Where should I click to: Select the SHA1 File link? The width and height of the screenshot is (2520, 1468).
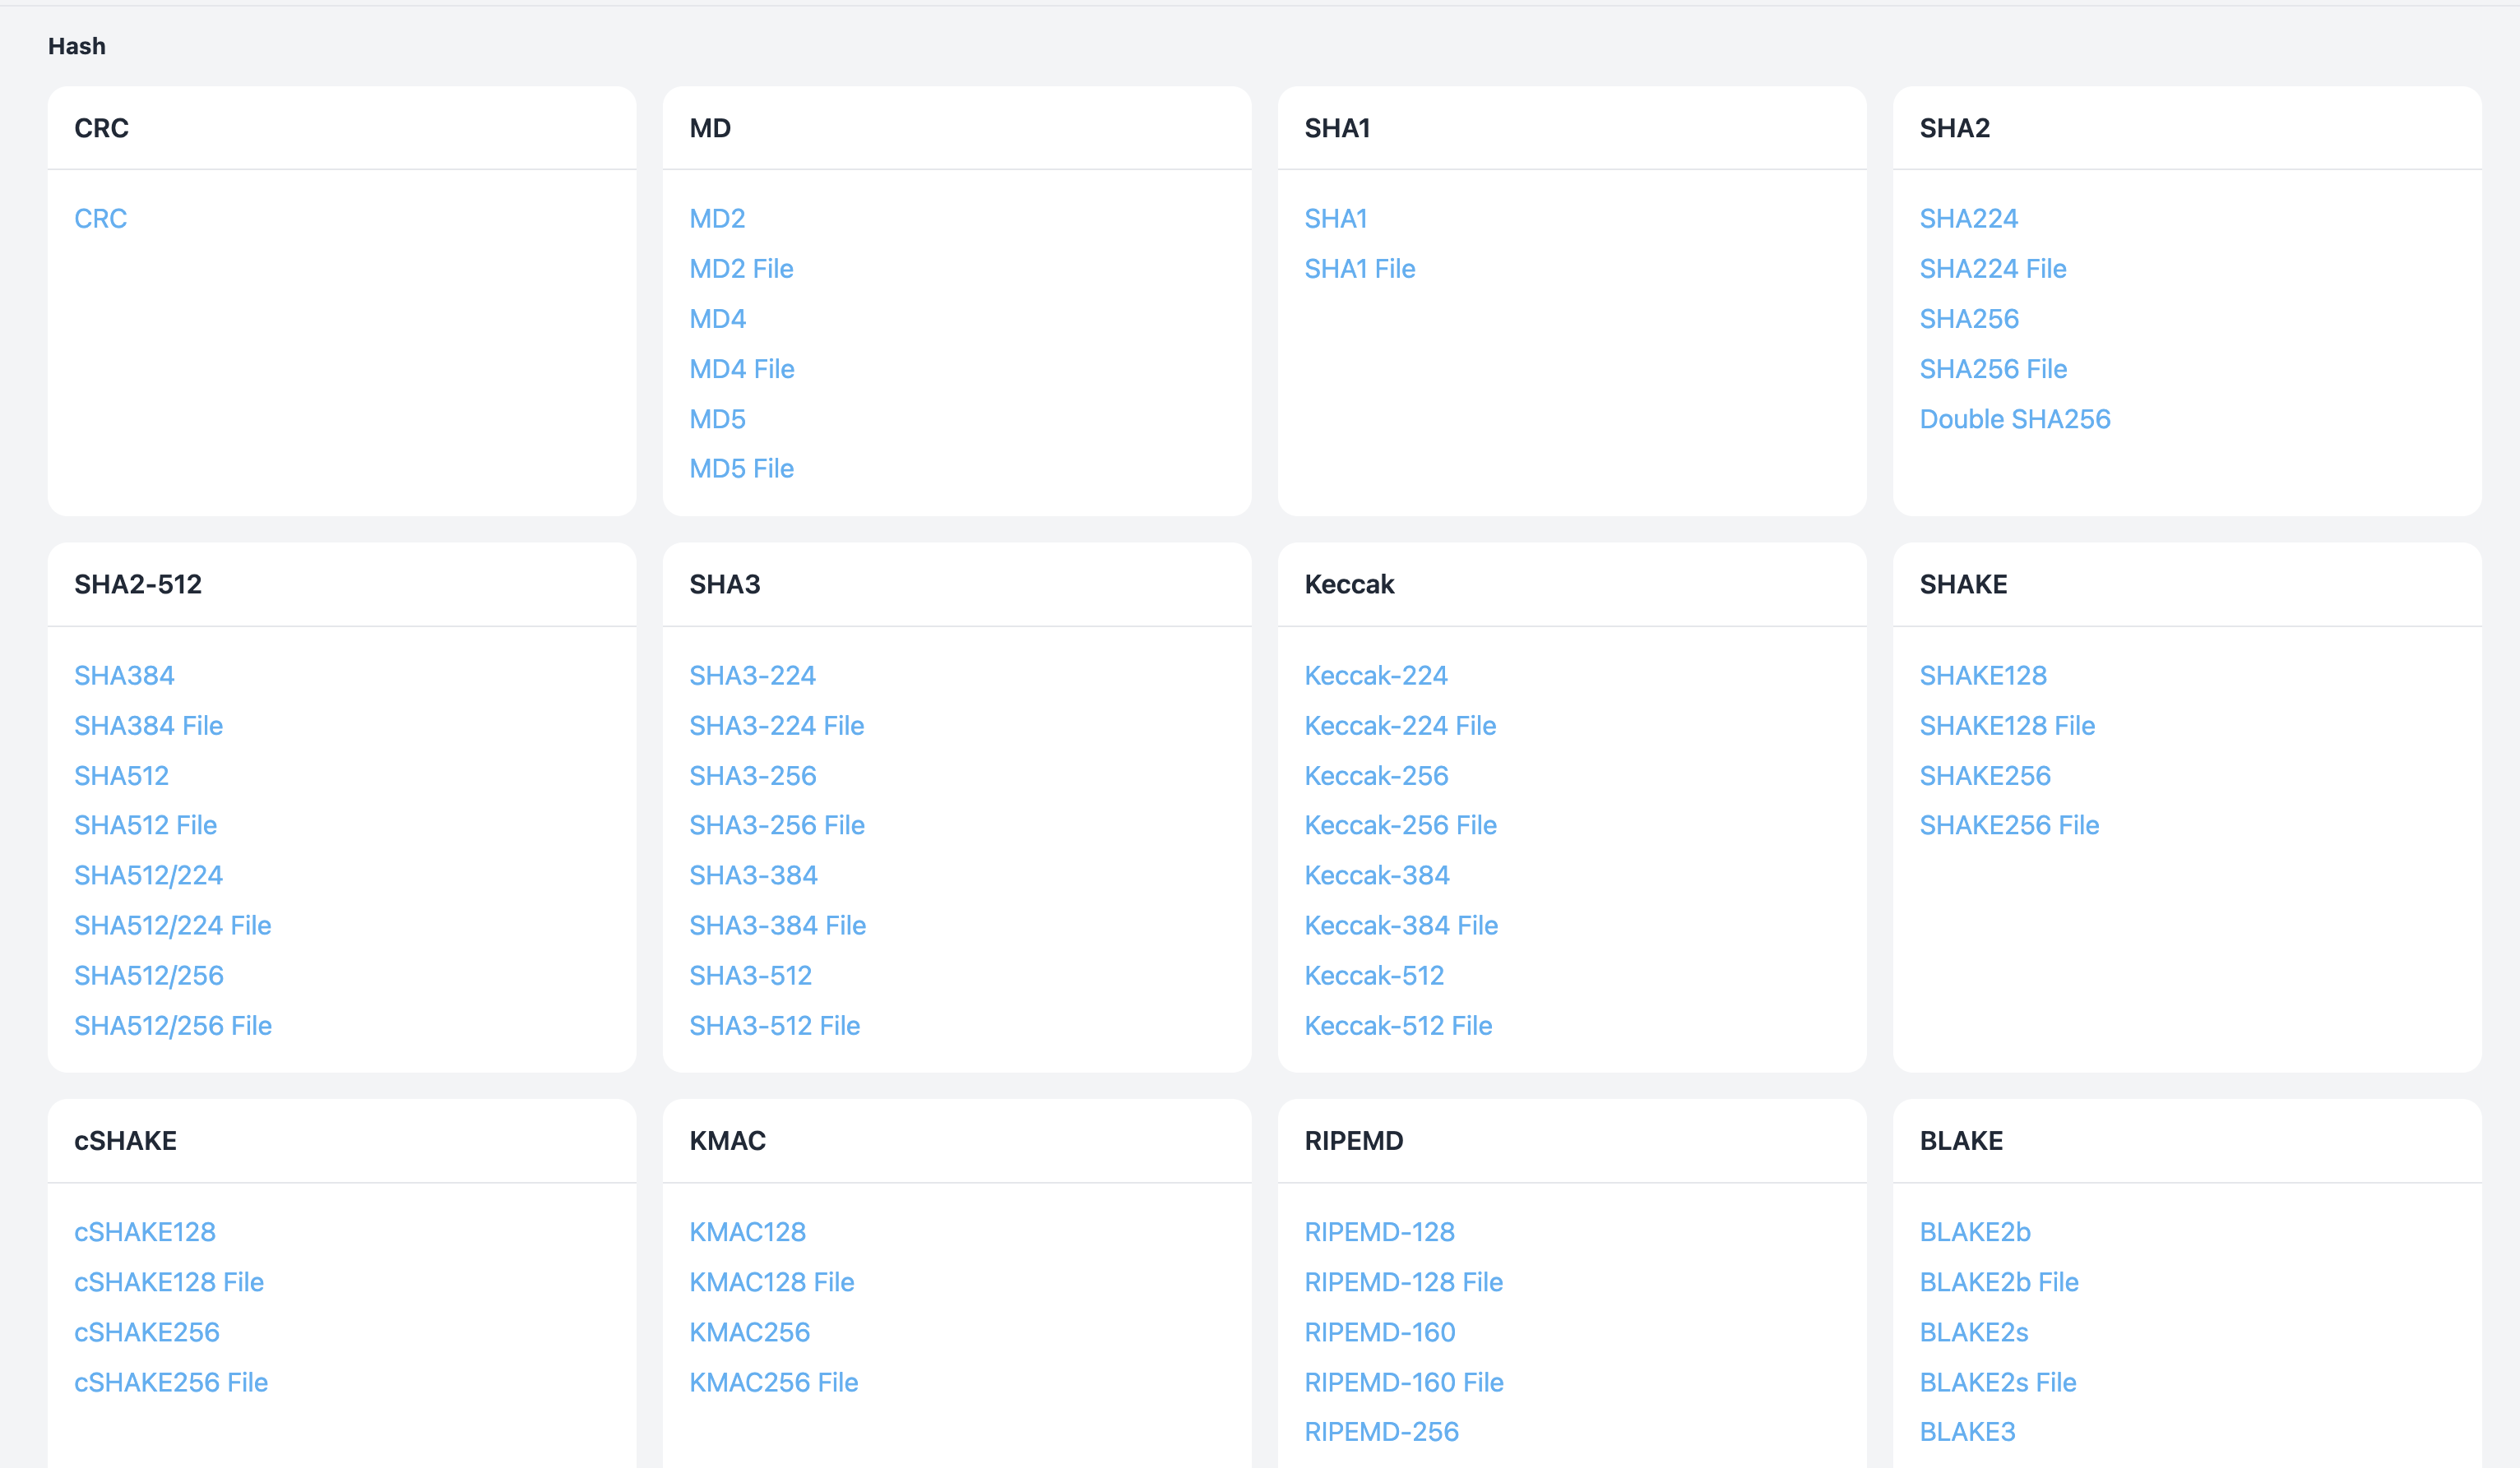tap(1359, 269)
